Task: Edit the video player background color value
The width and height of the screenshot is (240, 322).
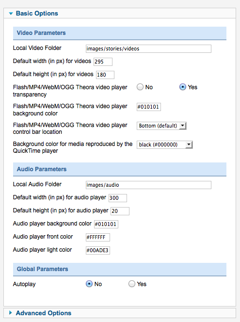Action: point(149,107)
